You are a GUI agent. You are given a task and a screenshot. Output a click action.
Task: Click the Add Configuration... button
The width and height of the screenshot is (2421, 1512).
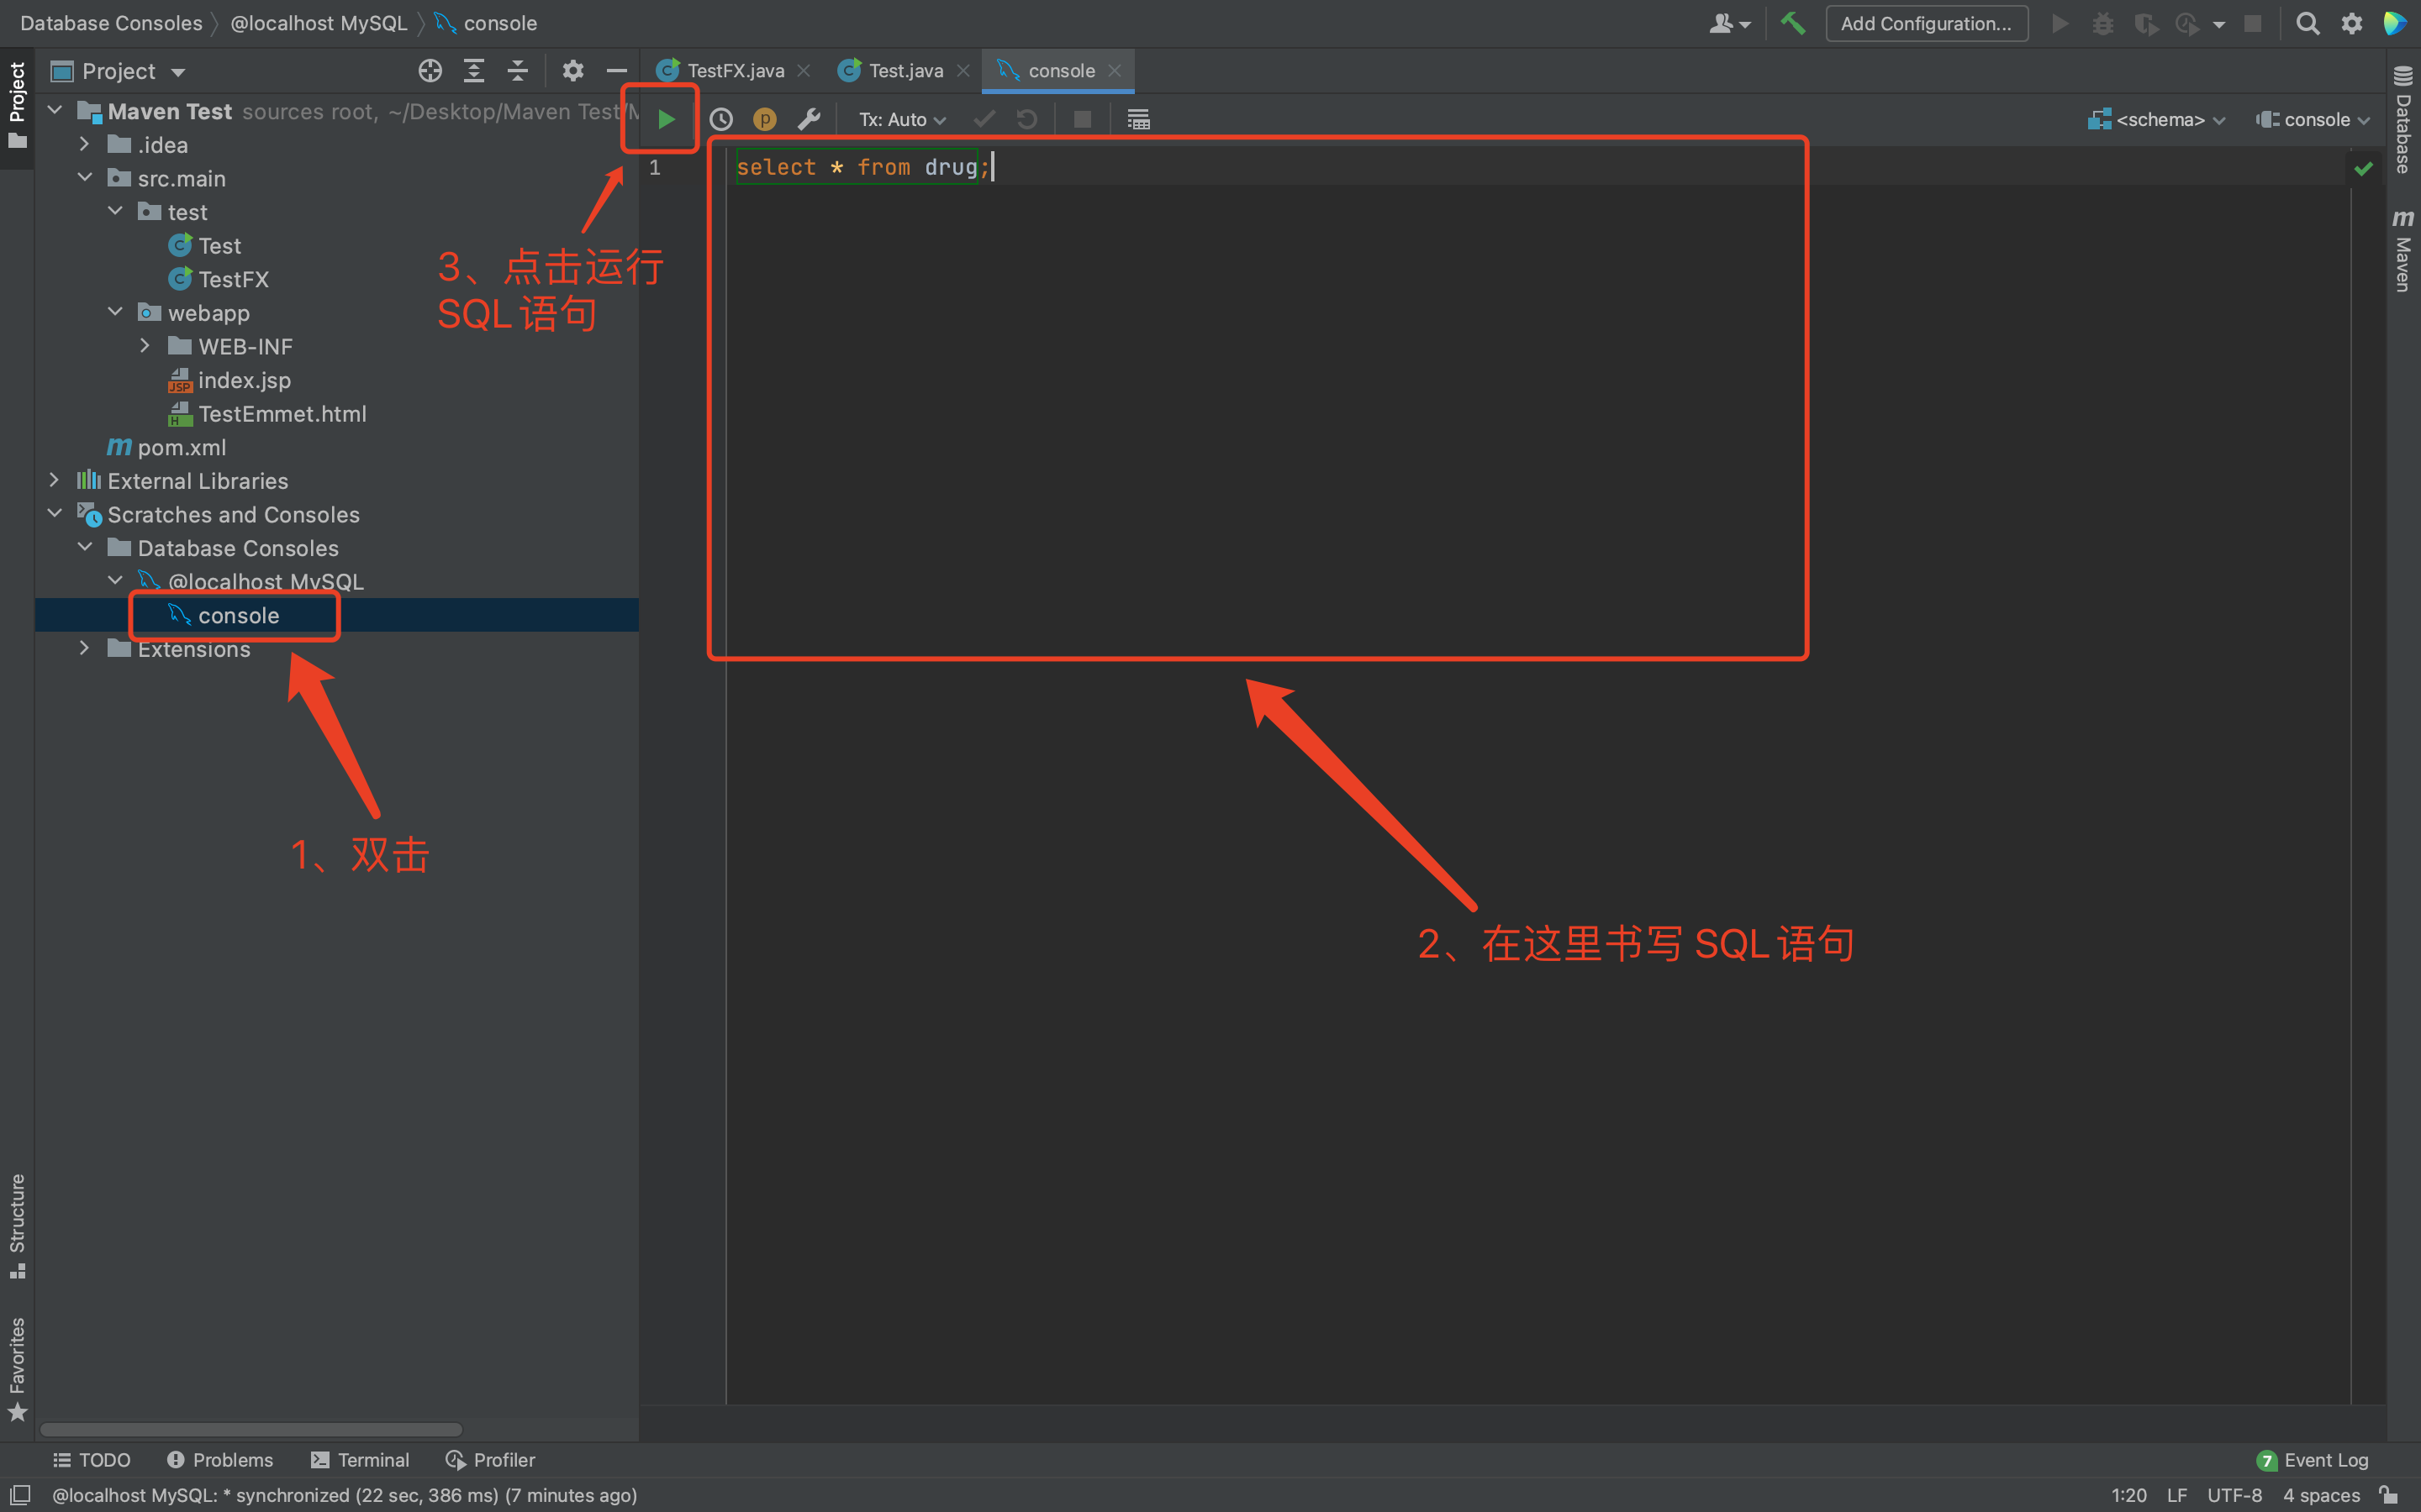point(1926,23)
